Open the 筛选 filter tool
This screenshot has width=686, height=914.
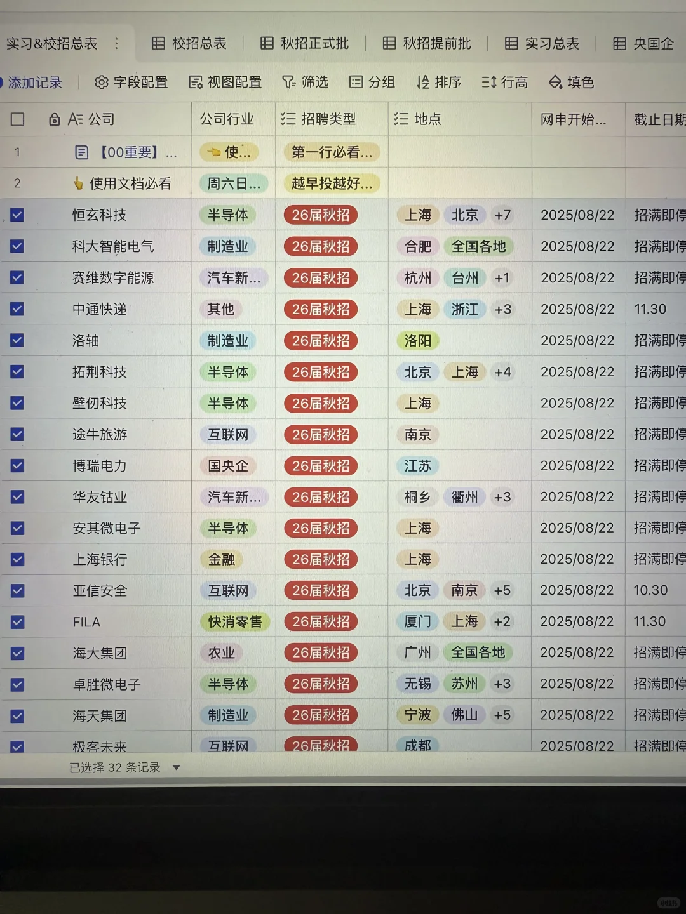click(306, 82)
